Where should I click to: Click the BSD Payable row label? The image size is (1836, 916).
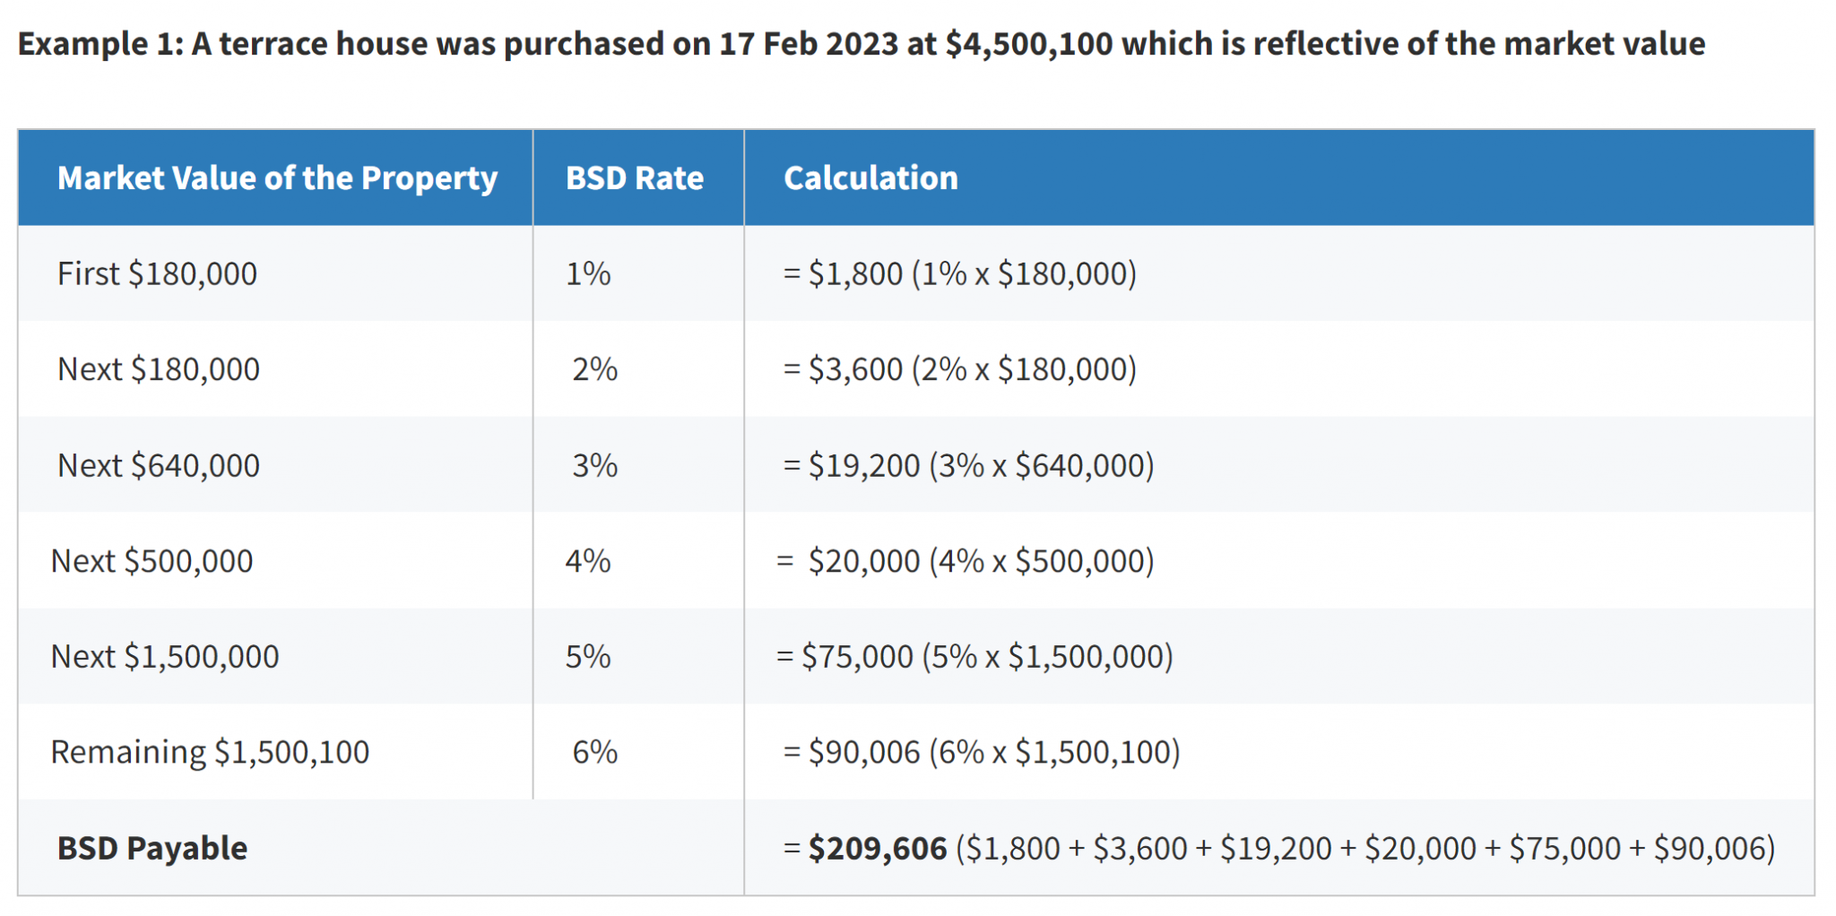pyautogui.click(x=152, y=848)
